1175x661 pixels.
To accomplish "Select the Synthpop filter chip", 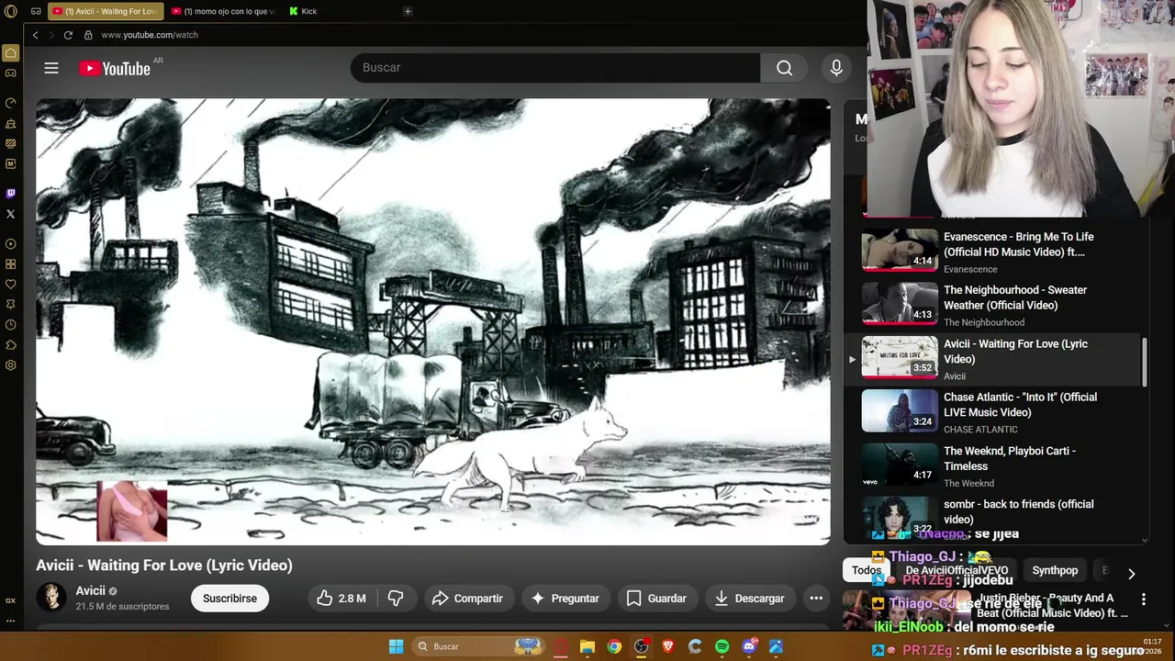I will [x=1055, y=570].
